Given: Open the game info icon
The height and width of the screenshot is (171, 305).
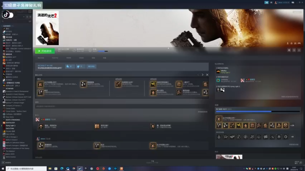Looking at the screenshot, I should (x=294, y=50).
